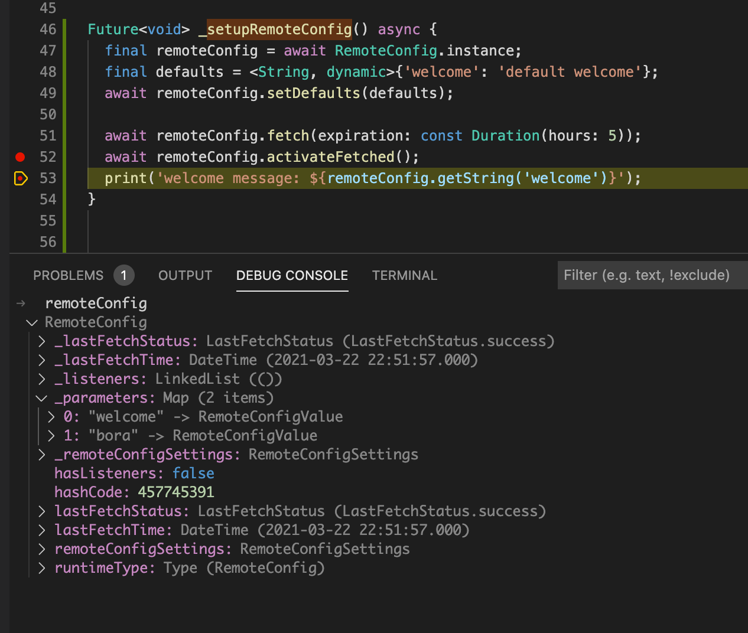Click the getString call on line 53
Screen dimensions: 748x633
(x=476, y=178)
